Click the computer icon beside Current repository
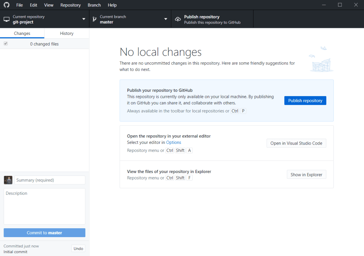364x256 pixels. pyautogui.click(x=6, y=19)
